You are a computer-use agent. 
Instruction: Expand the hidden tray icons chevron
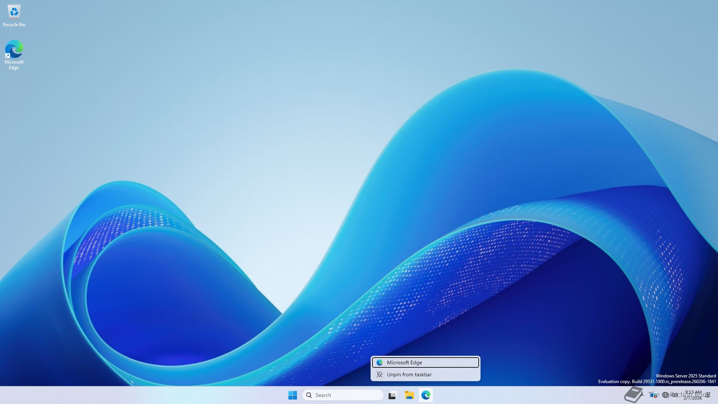click(642, 394)
